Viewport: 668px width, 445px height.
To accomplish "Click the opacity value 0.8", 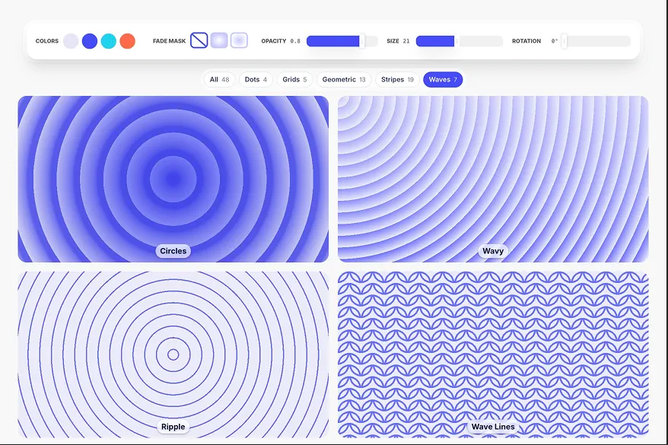I will (295, 41).
